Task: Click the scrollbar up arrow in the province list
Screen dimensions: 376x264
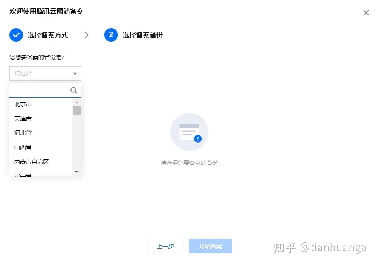Action: click(x=77, y=102)
